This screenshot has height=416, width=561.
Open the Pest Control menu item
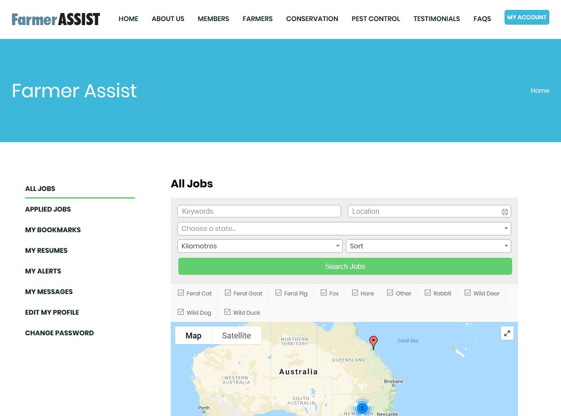pos(375,19)
